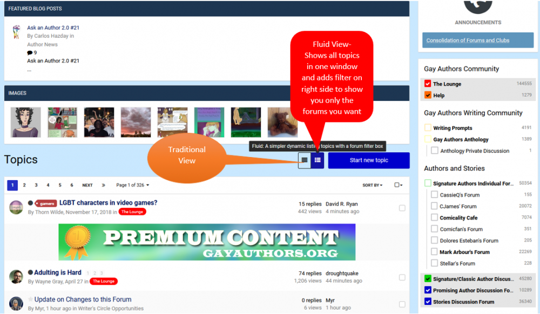Click red The Lounge tag on Adulting topic
Screen dimensions: 540x314
coord(103,281)
